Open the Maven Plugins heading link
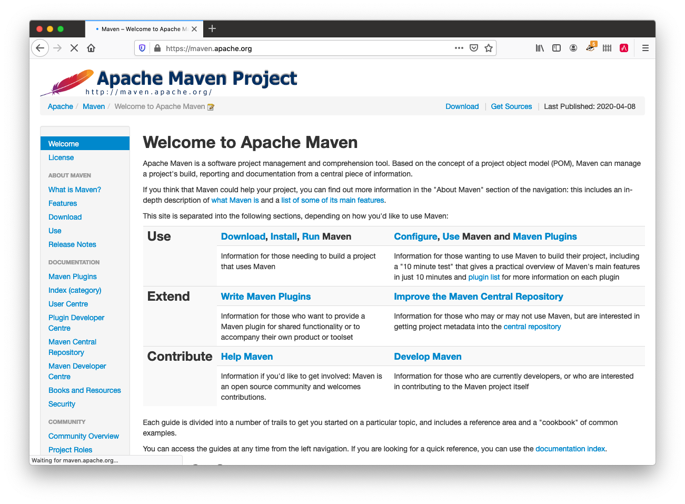The height and width of the screenshot is (504, 685). point(545,236)
